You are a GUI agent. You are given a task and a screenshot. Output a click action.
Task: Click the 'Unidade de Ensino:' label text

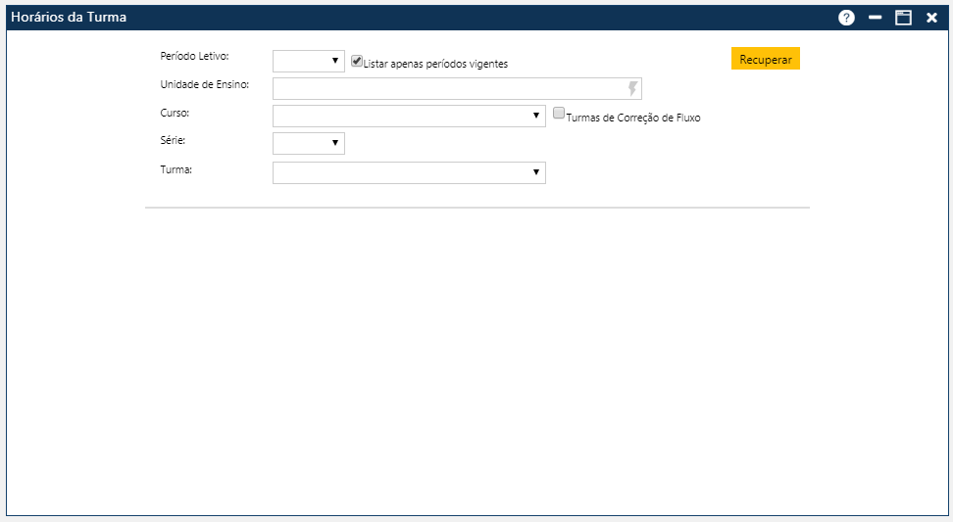tap(204, 85)
